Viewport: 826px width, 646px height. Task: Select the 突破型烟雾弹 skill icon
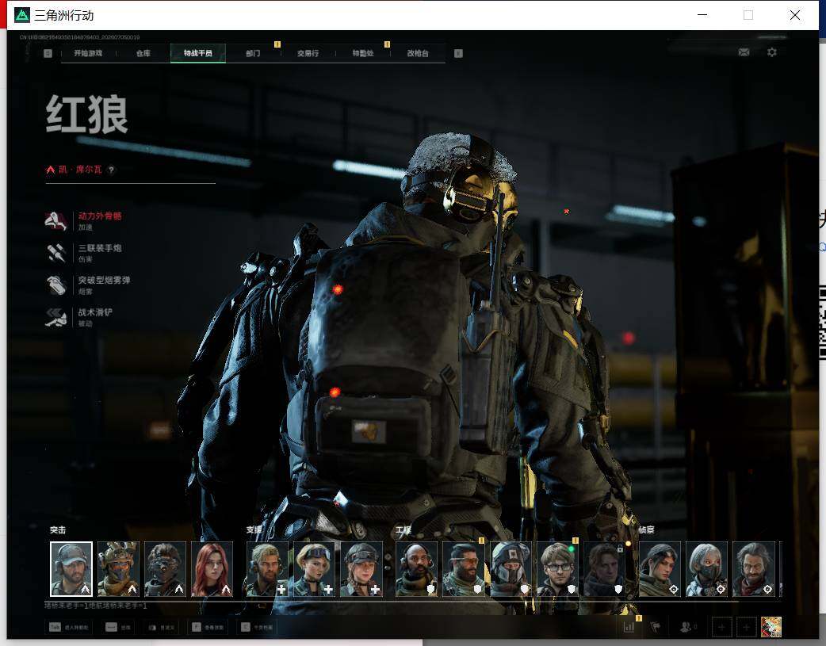[x=55, y=285]
